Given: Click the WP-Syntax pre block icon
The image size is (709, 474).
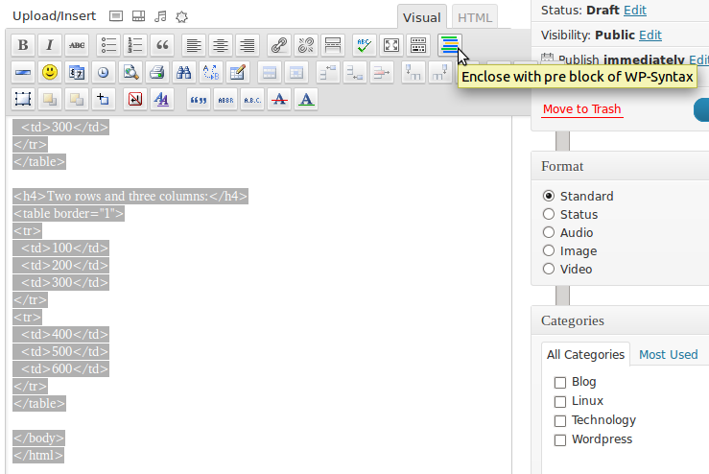Looking at the screenshot, I should [x=449, y=44].
